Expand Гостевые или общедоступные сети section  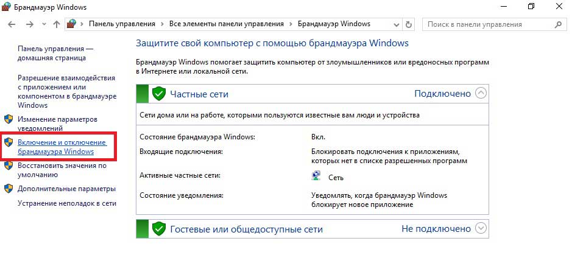click(x=481, y=228)
